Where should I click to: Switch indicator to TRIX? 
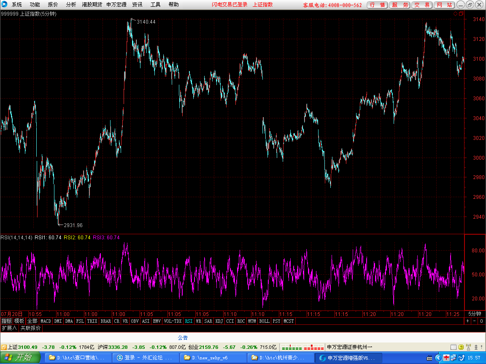[92, 321]
